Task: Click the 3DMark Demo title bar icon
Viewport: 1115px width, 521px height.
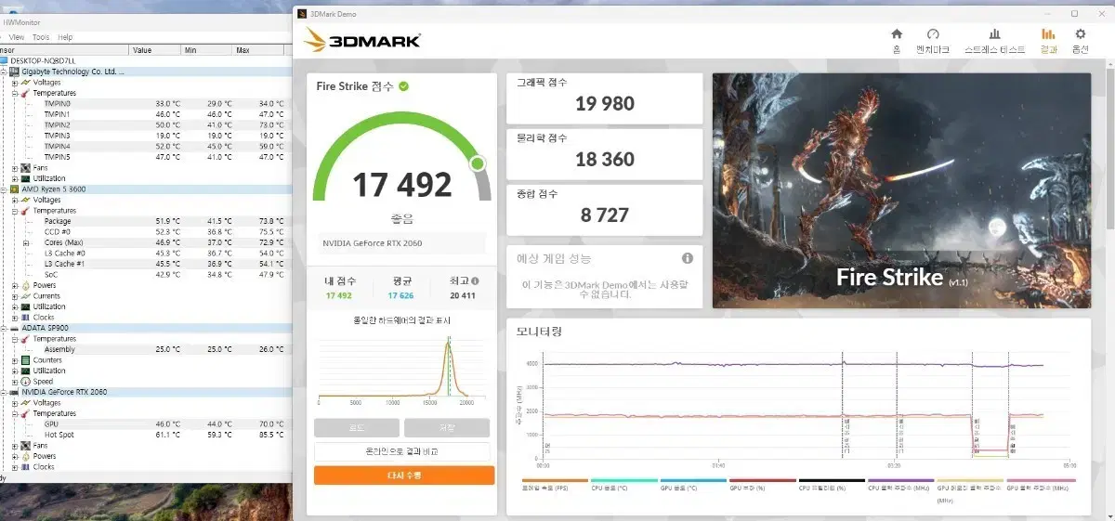Action: coord(302,14)
